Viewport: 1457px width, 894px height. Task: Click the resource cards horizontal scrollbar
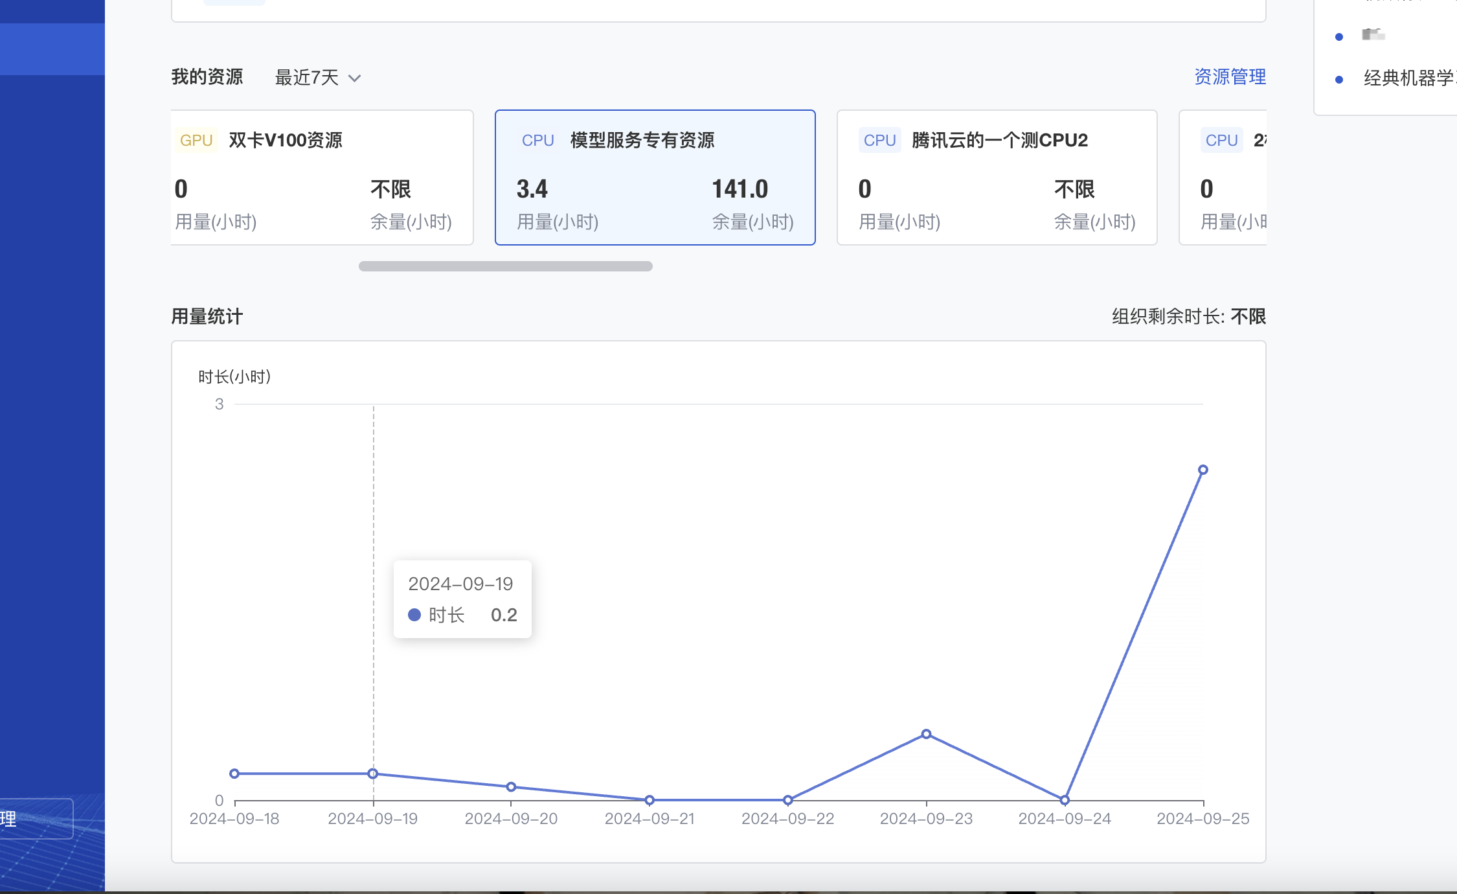point(505,266)
